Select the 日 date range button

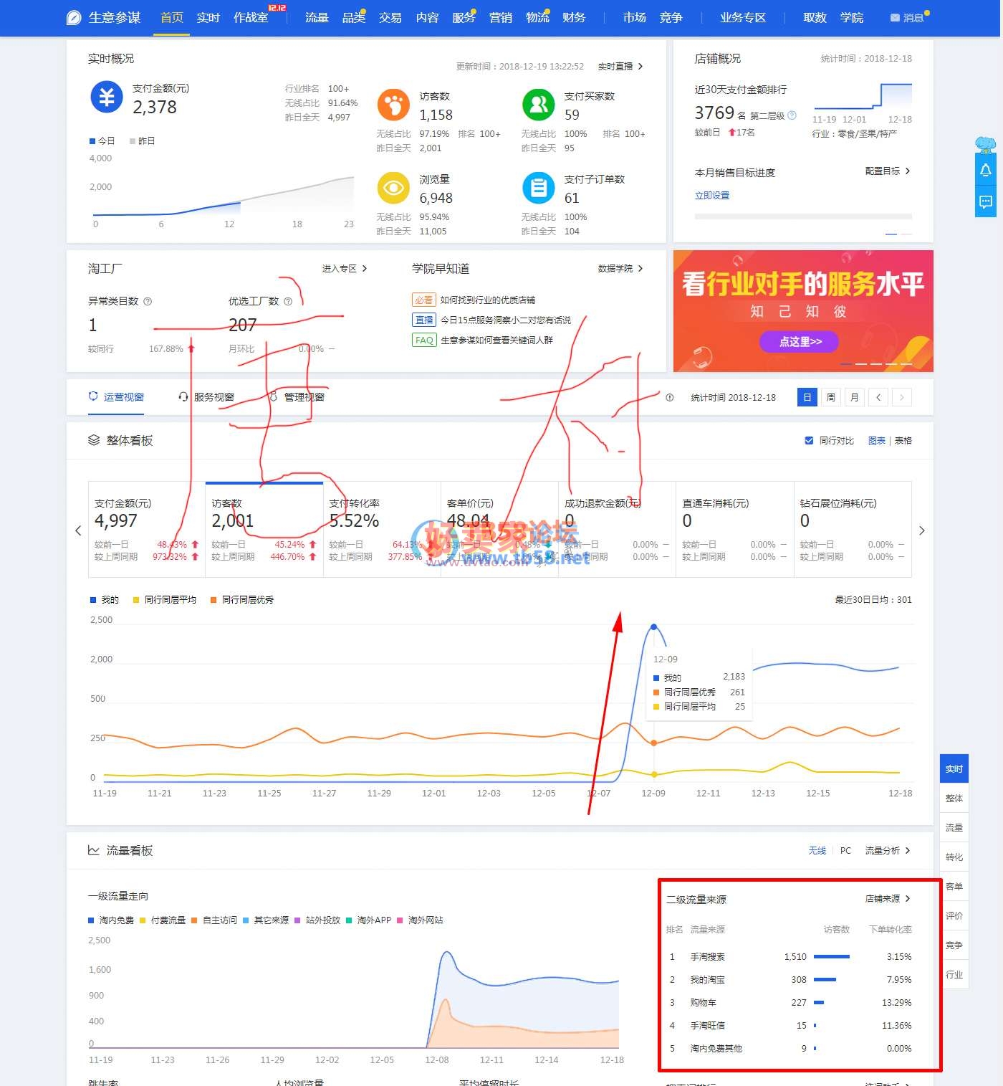tap(807, 397)
